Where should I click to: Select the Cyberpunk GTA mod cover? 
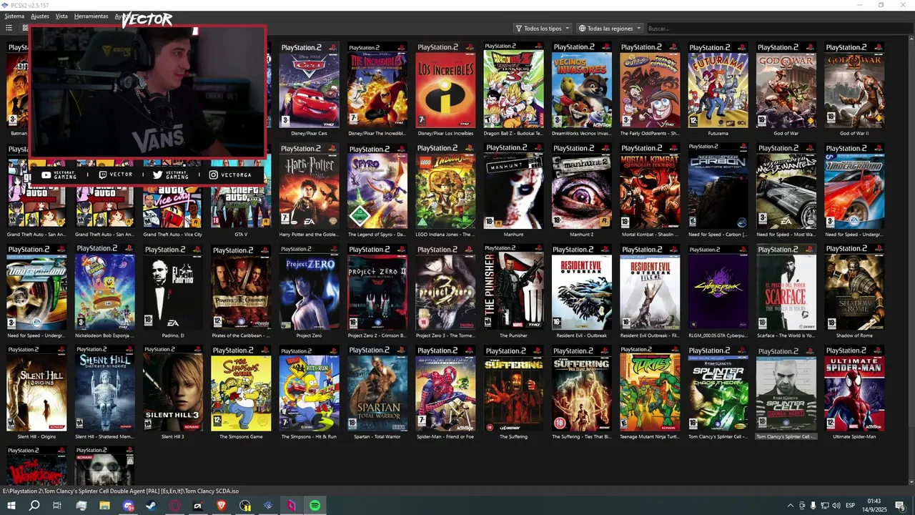coord(718,287)
